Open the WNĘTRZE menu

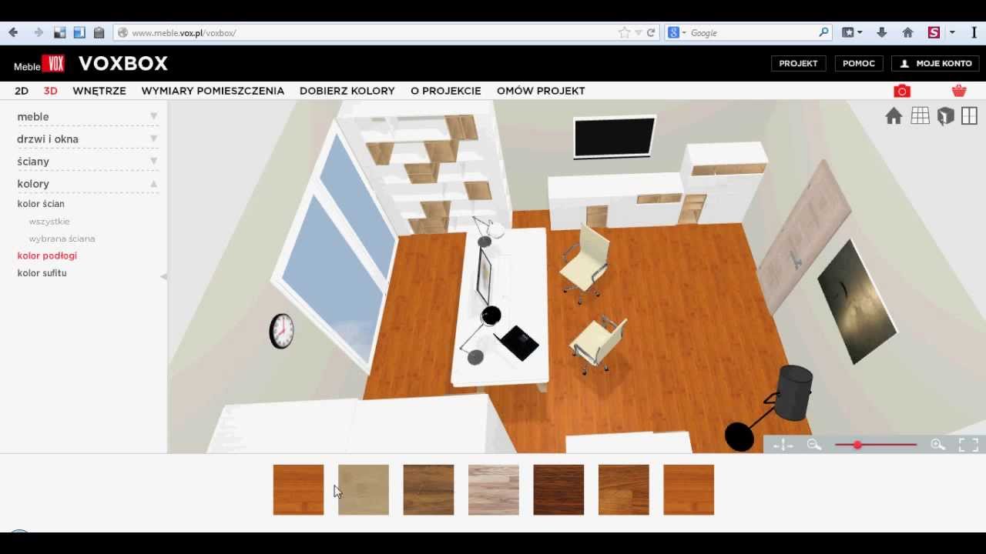[99, 91]
